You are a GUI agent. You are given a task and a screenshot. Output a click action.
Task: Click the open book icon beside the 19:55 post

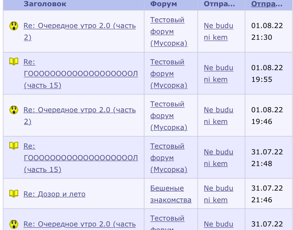pos(14,61)
